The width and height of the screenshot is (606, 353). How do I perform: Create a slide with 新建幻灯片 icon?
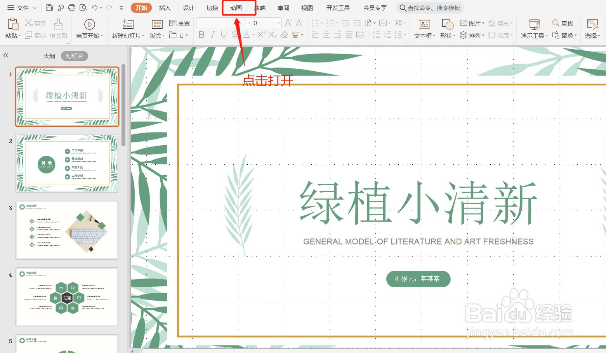tap(127, 29)
